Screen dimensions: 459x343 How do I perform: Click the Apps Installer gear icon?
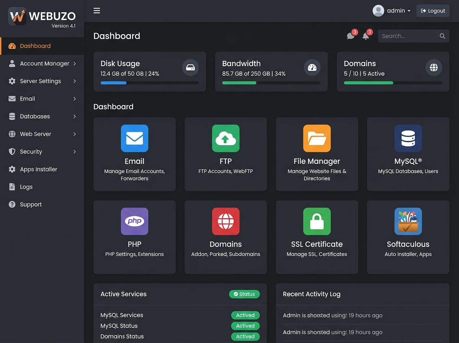[x=12, y=169]
